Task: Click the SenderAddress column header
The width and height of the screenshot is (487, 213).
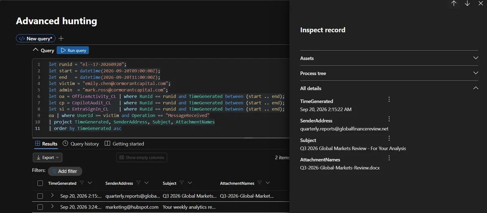Action: coord(119,183)
